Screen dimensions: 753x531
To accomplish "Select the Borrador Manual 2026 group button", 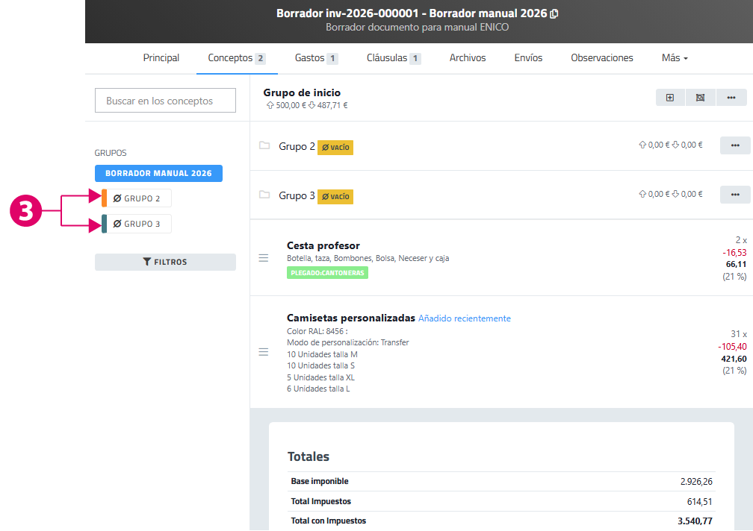I will 158,173.
